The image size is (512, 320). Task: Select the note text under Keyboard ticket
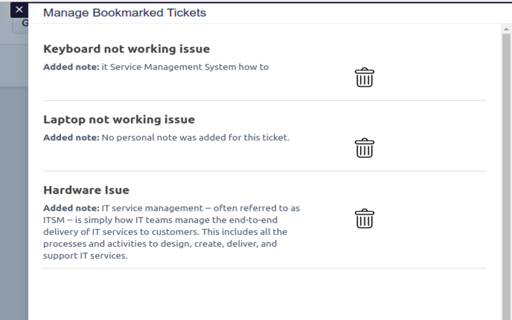click(156, 67)
